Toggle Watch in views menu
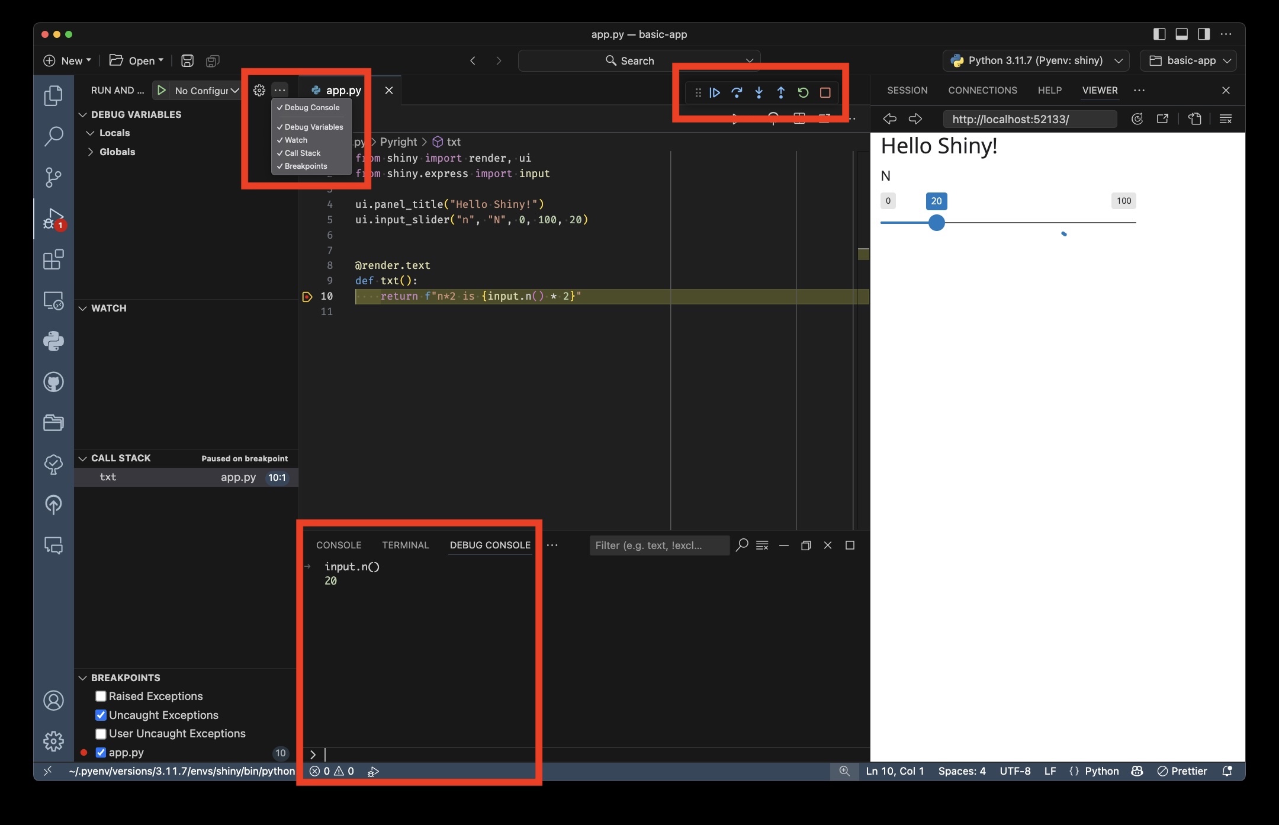 coord(311,140)
